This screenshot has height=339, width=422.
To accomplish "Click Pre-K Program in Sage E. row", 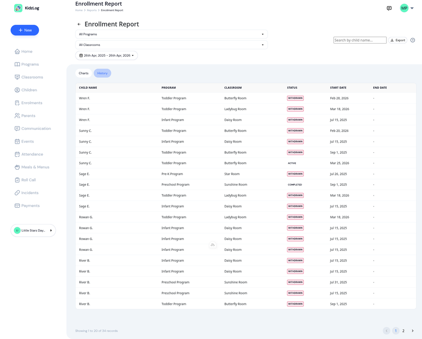I will click(172, 174).
